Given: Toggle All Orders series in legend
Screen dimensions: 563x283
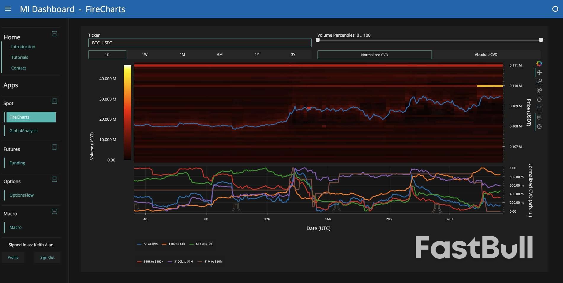Looking at the screenshot, I should click(147, 244).
